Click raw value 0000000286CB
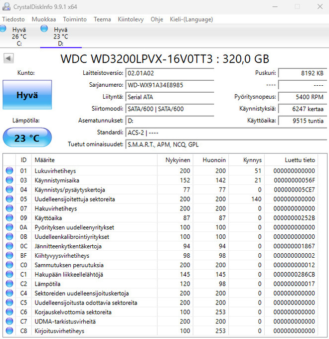 coord(294,274)
